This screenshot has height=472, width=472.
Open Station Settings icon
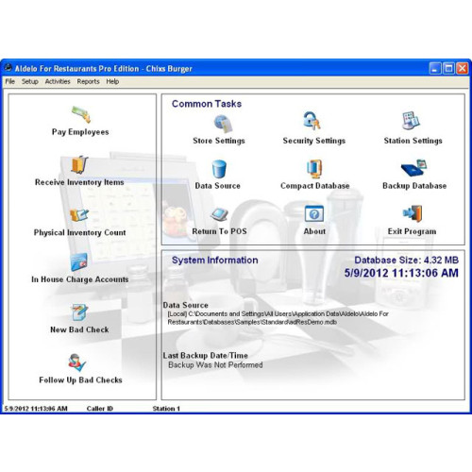click(411, 121)
